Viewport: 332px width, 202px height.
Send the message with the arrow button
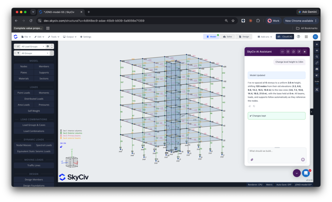click(303, 160)
